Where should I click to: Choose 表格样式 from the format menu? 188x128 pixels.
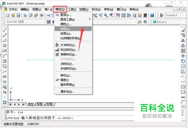click(73, 55)
